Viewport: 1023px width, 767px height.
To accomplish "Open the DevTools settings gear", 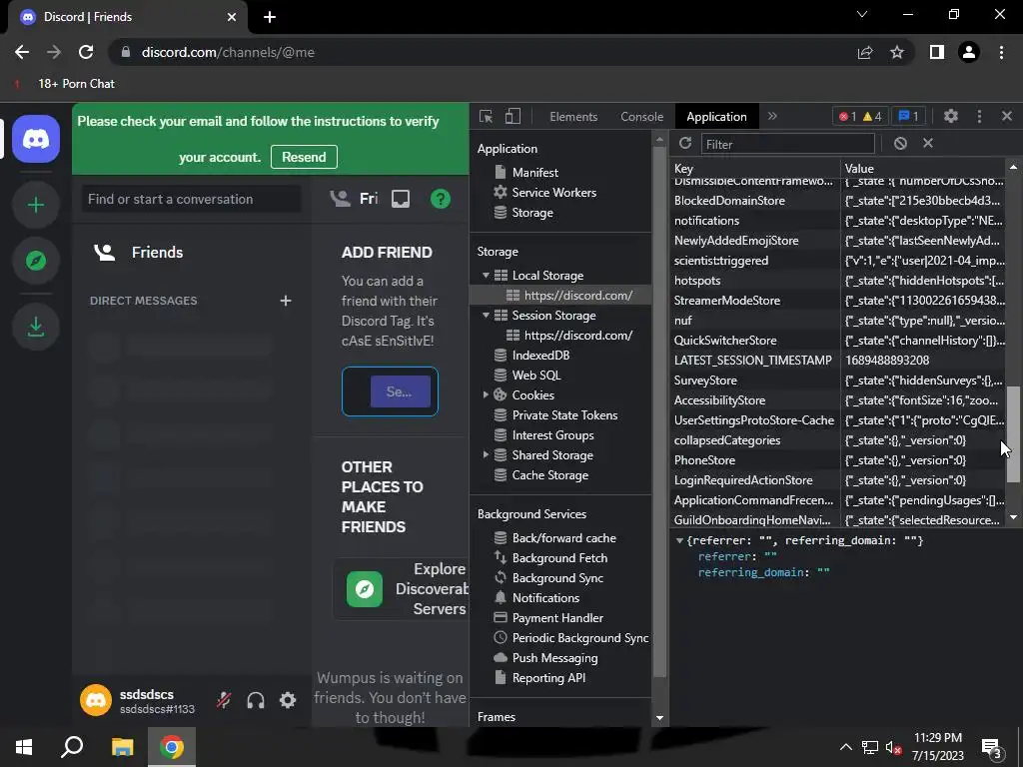I will point(951,116).
